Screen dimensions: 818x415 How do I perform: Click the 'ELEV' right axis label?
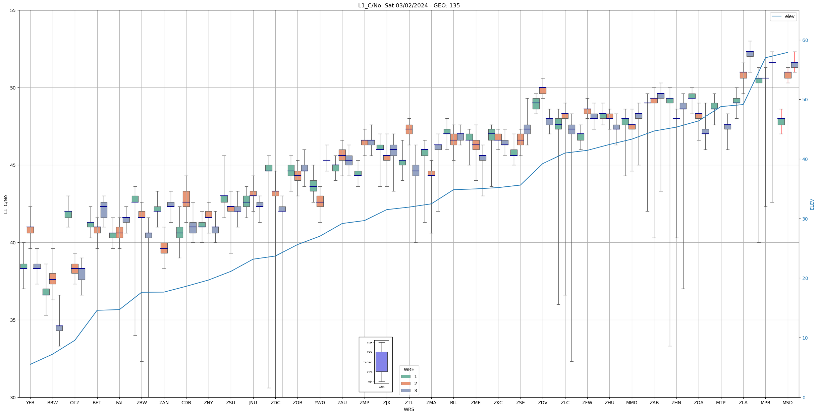(812, 204)
